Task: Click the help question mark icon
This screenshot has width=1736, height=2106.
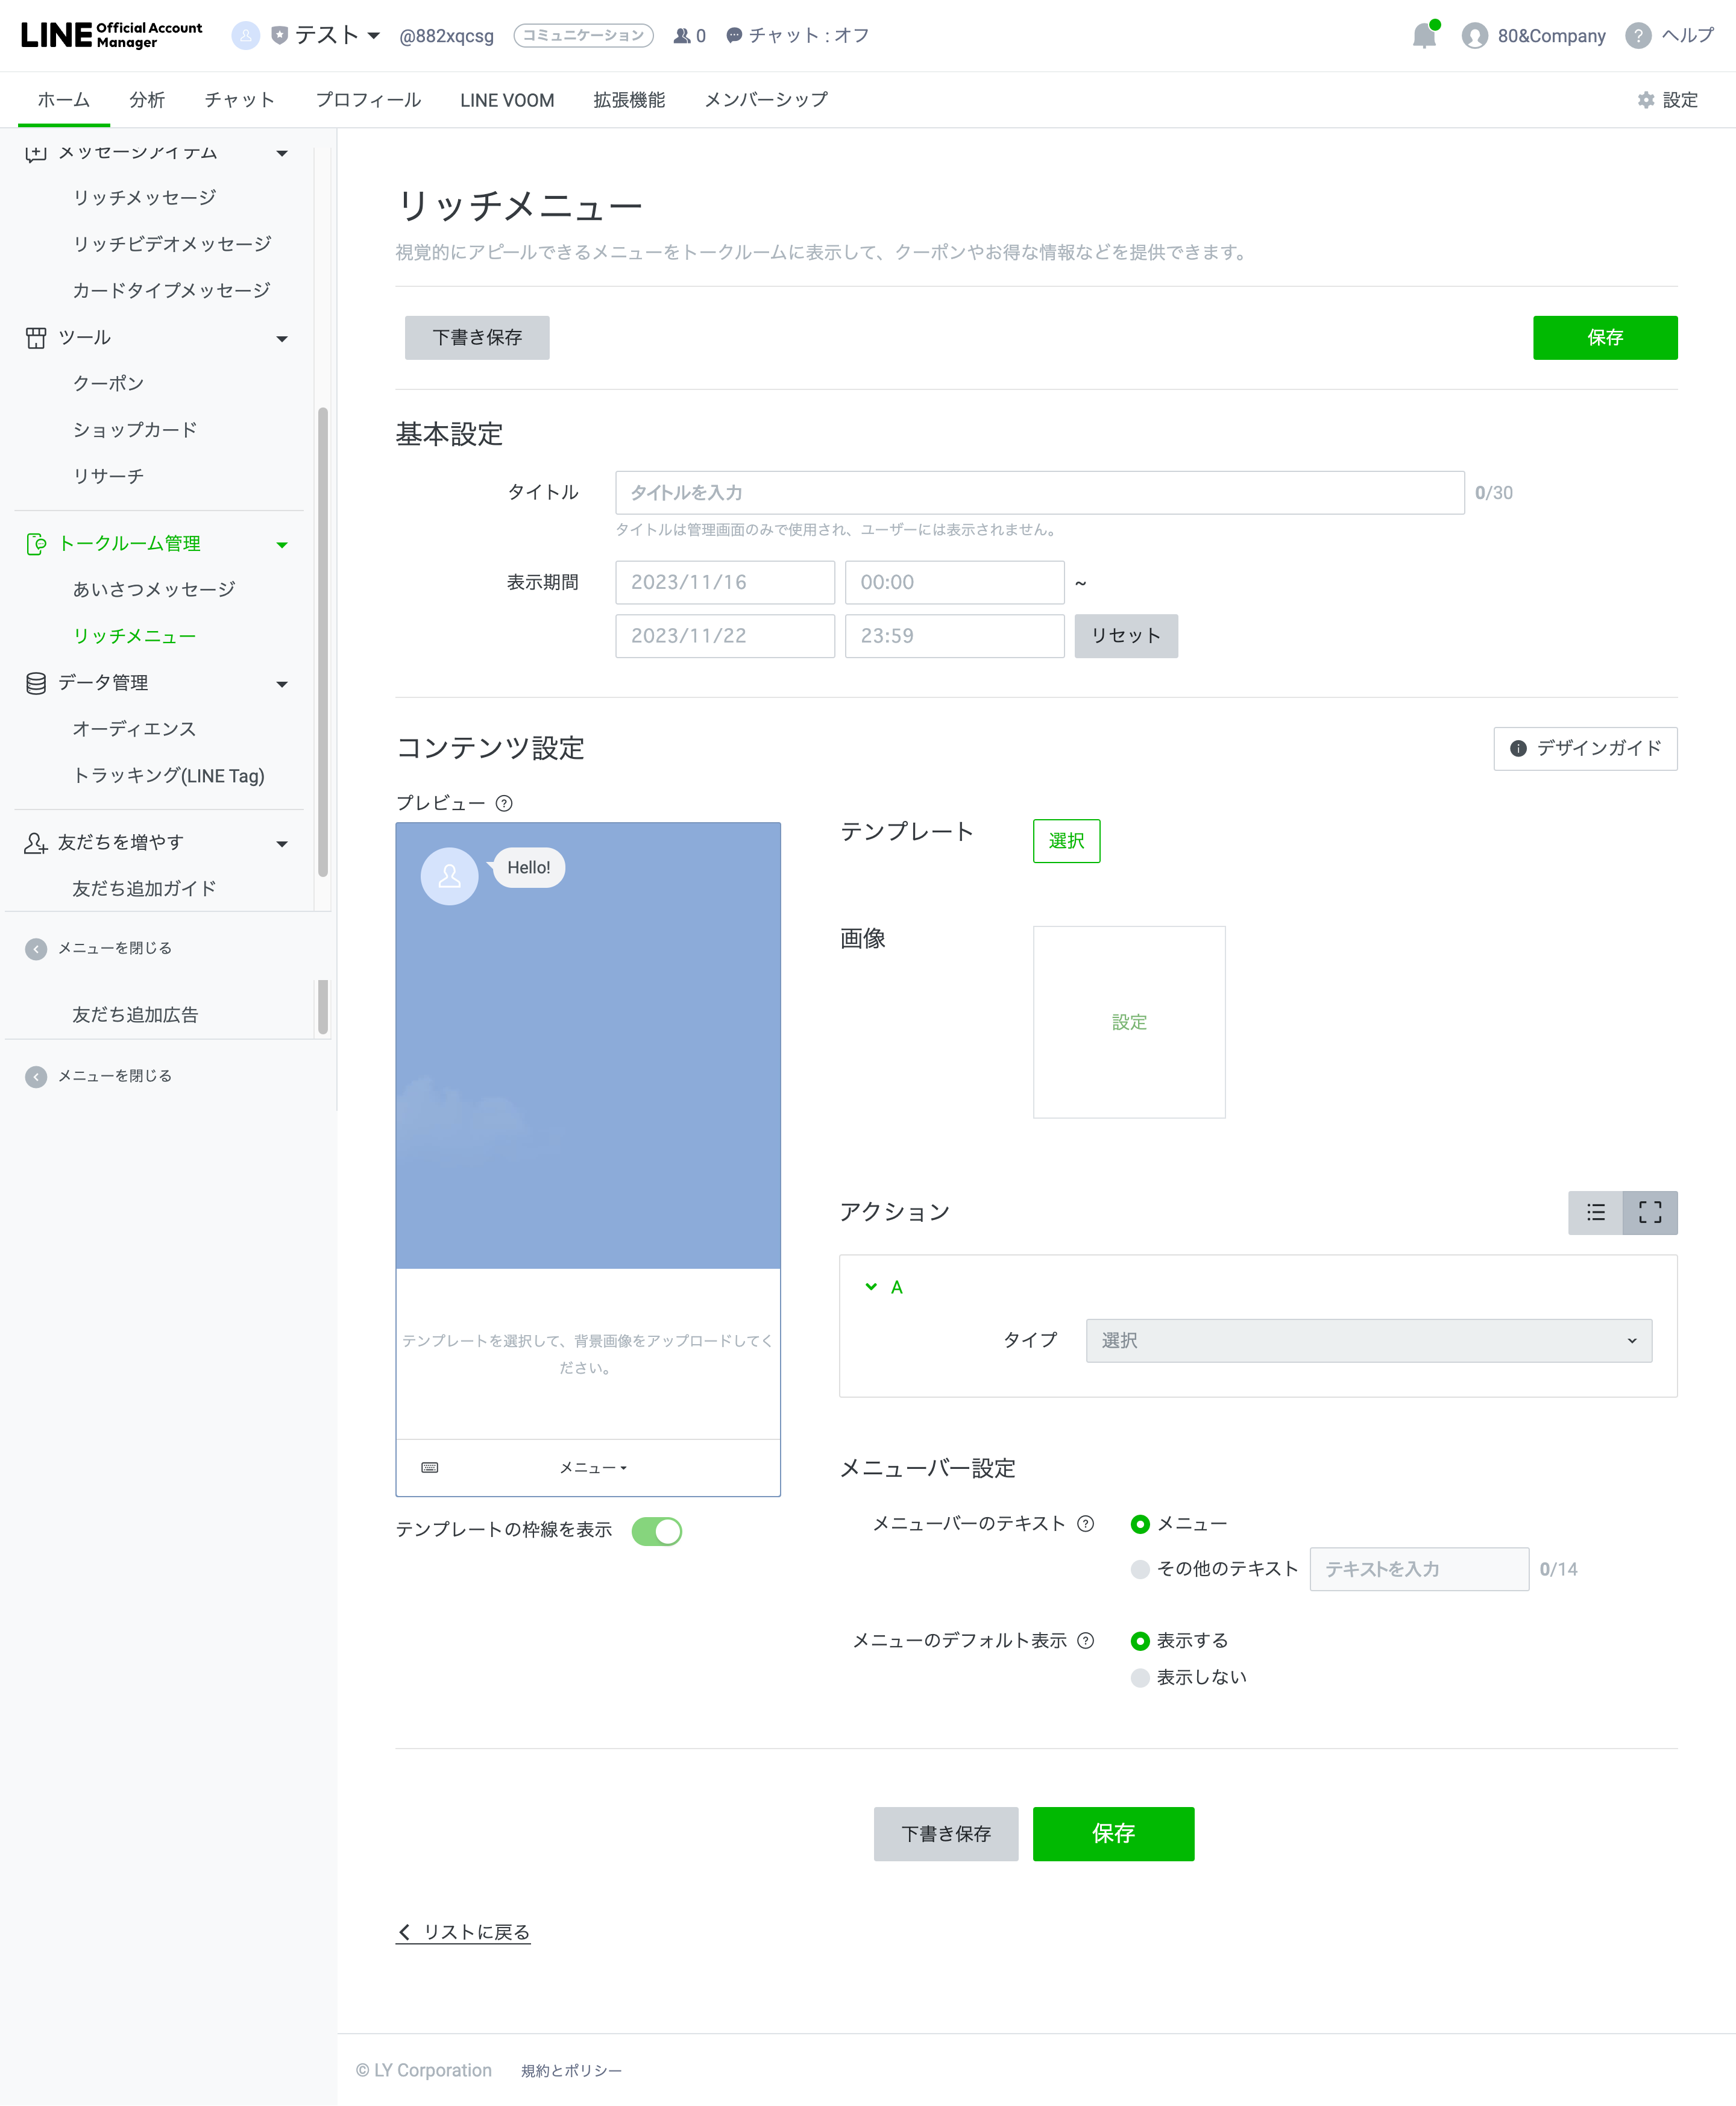Action: pyautogui.click(x=1637, y=36)
